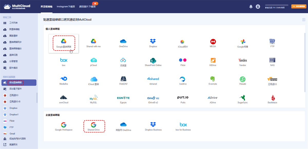Select the Mediafire cloud
The height and width of the screenshot is (149, 308).
(x=64, y=81)
